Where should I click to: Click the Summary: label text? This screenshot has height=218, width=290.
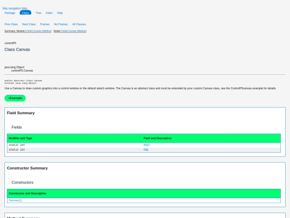(x=10, y=31)
